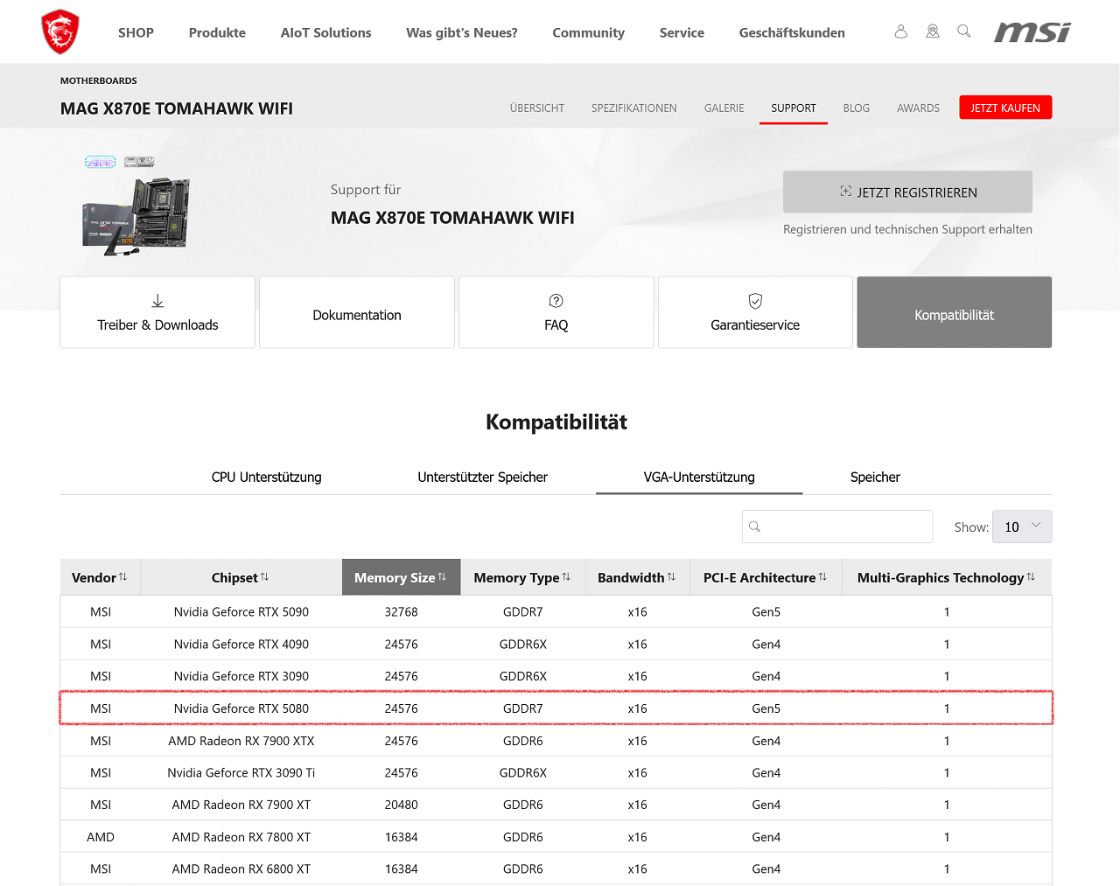Go to the ÜBERSICHT product tab
The image size is (1120, 886).
click(x=537, y=108)
